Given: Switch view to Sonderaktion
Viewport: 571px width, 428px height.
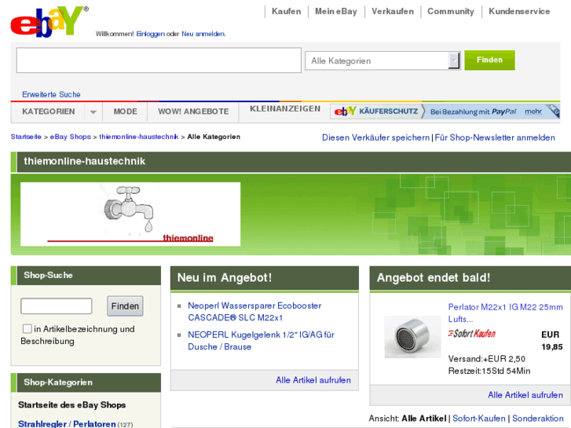Looking at the screenshot, I should coord(537,419).
